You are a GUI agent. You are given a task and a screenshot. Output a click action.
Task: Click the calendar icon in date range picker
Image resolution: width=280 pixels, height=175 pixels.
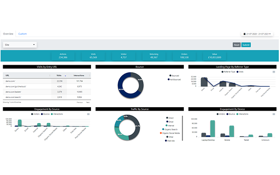tap(245, 34)
